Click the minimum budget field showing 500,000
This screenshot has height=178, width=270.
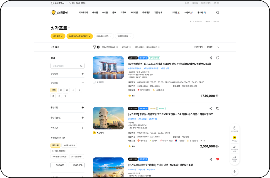[58, 165]
